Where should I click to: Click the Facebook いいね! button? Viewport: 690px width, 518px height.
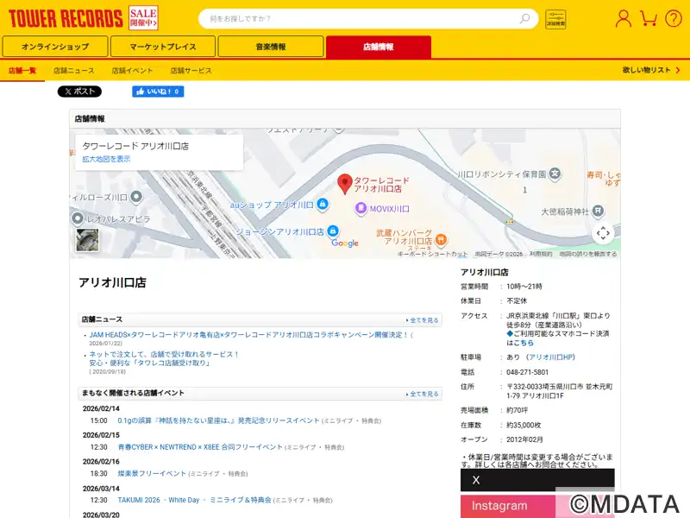tap(158, 92)
